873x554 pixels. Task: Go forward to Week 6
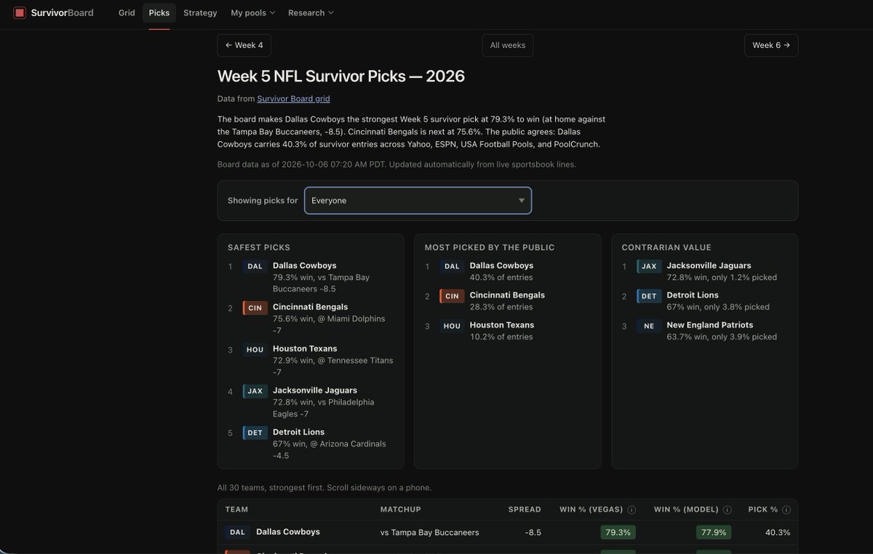771,45
